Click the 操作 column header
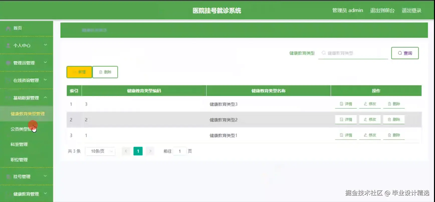The height and width of the screenshot is (202, 435). point(376,91)
